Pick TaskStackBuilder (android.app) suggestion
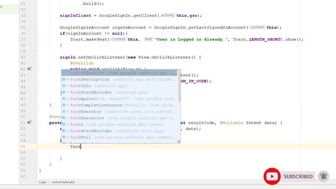This screenshot has width=336, height=189. pyautogui.click(x=119, y=92)
